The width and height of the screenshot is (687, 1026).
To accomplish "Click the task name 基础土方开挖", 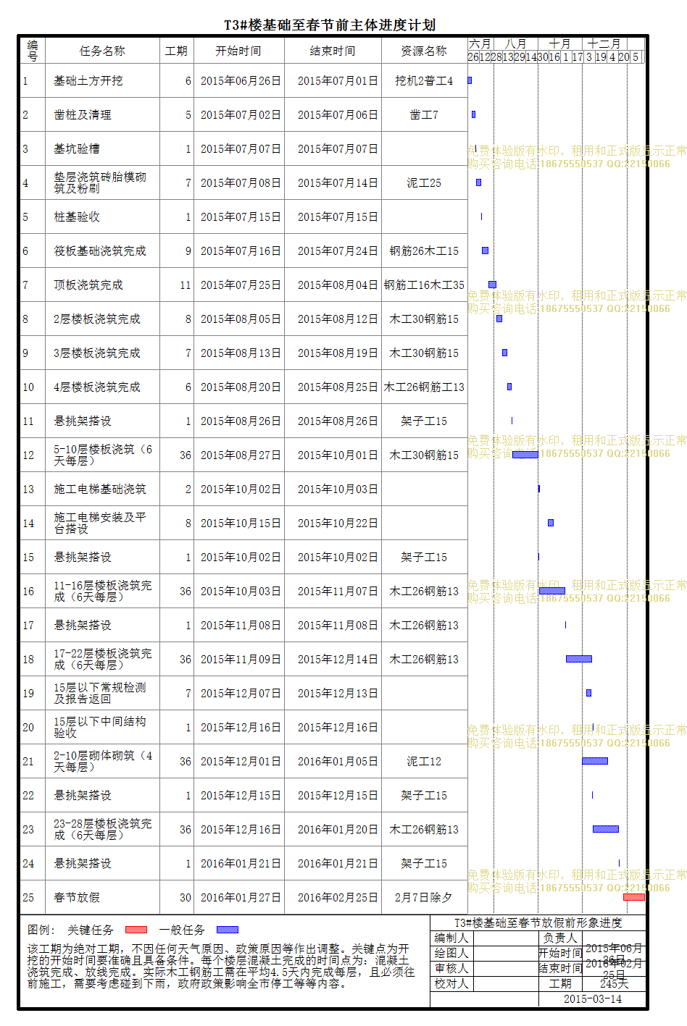I will [88, 81].
